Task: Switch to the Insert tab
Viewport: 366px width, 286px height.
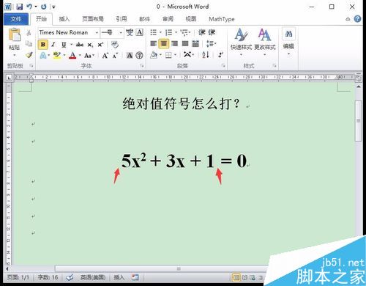Action: point(64,19)
